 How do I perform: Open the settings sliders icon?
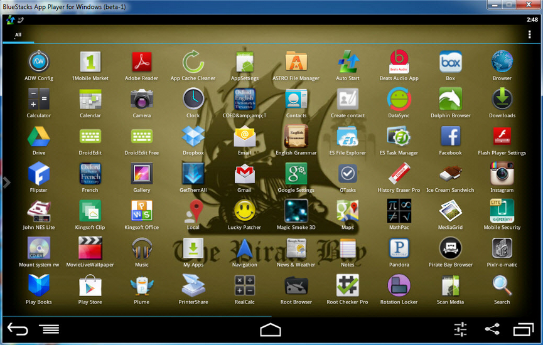click(461, 329)
